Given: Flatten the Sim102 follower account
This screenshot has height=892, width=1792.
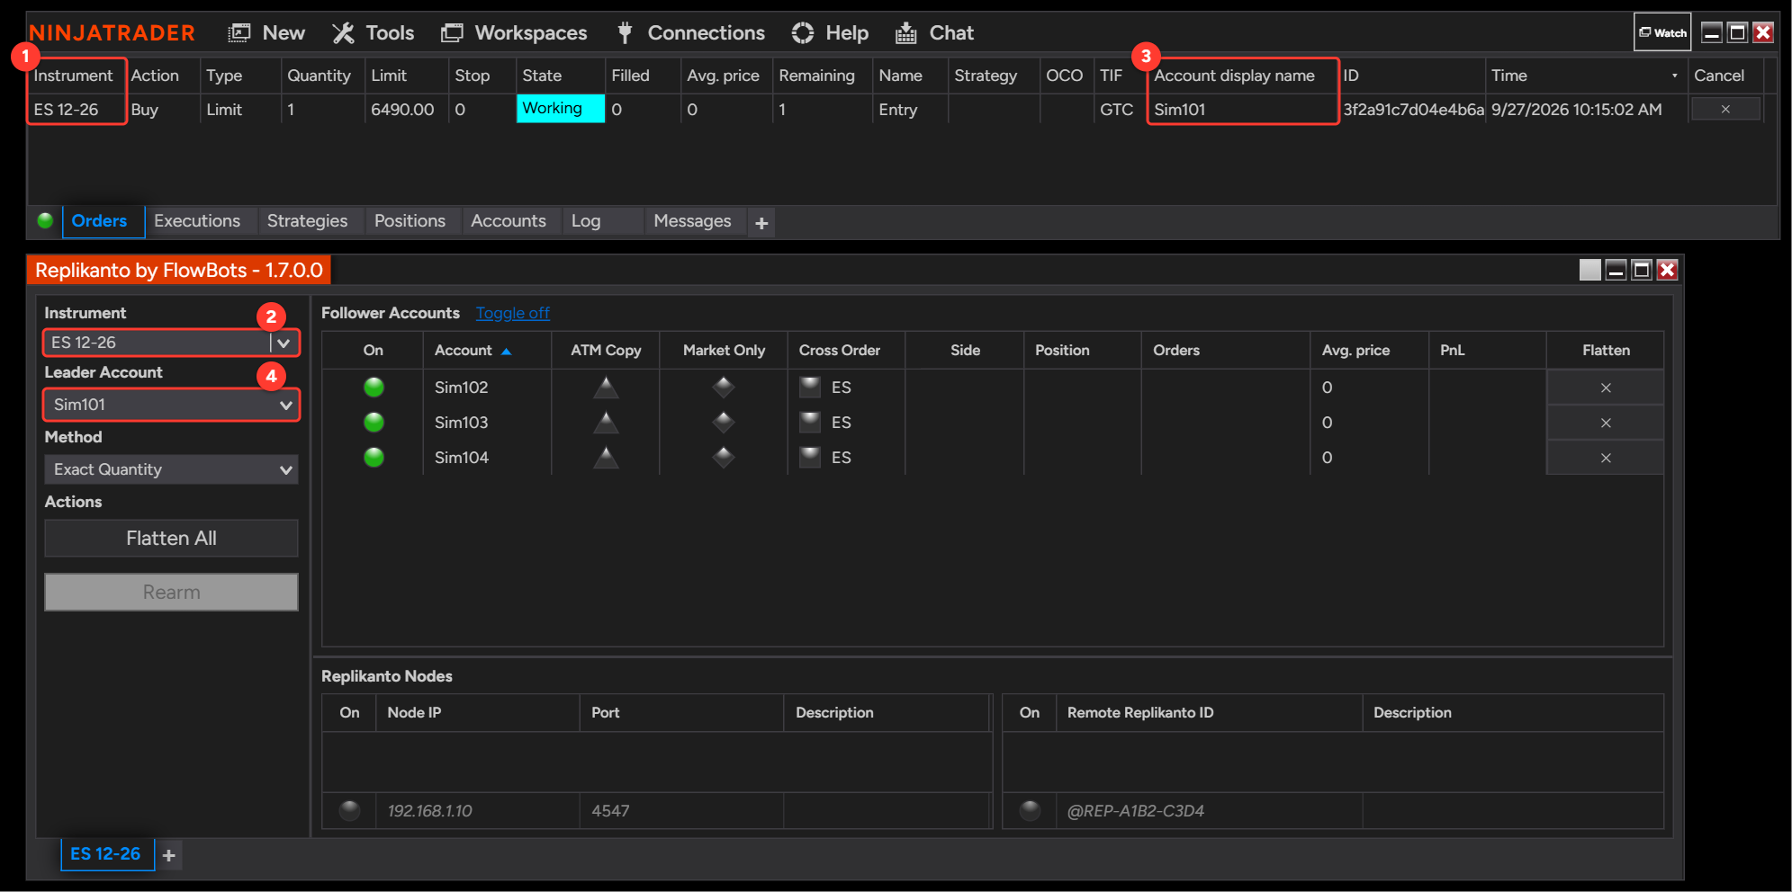Looking at the screenshot, I should tap(1605, 388).
